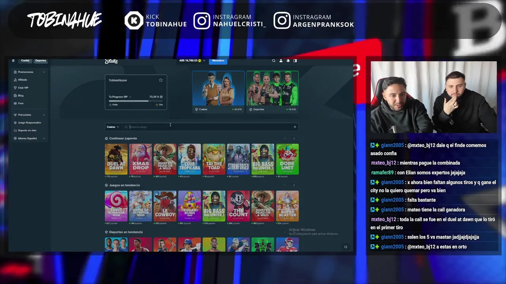Click the first Instagram logo for nahuelcristi_
Image resolution: width=506 pixels, height=284 pixels.
[202, 21]
